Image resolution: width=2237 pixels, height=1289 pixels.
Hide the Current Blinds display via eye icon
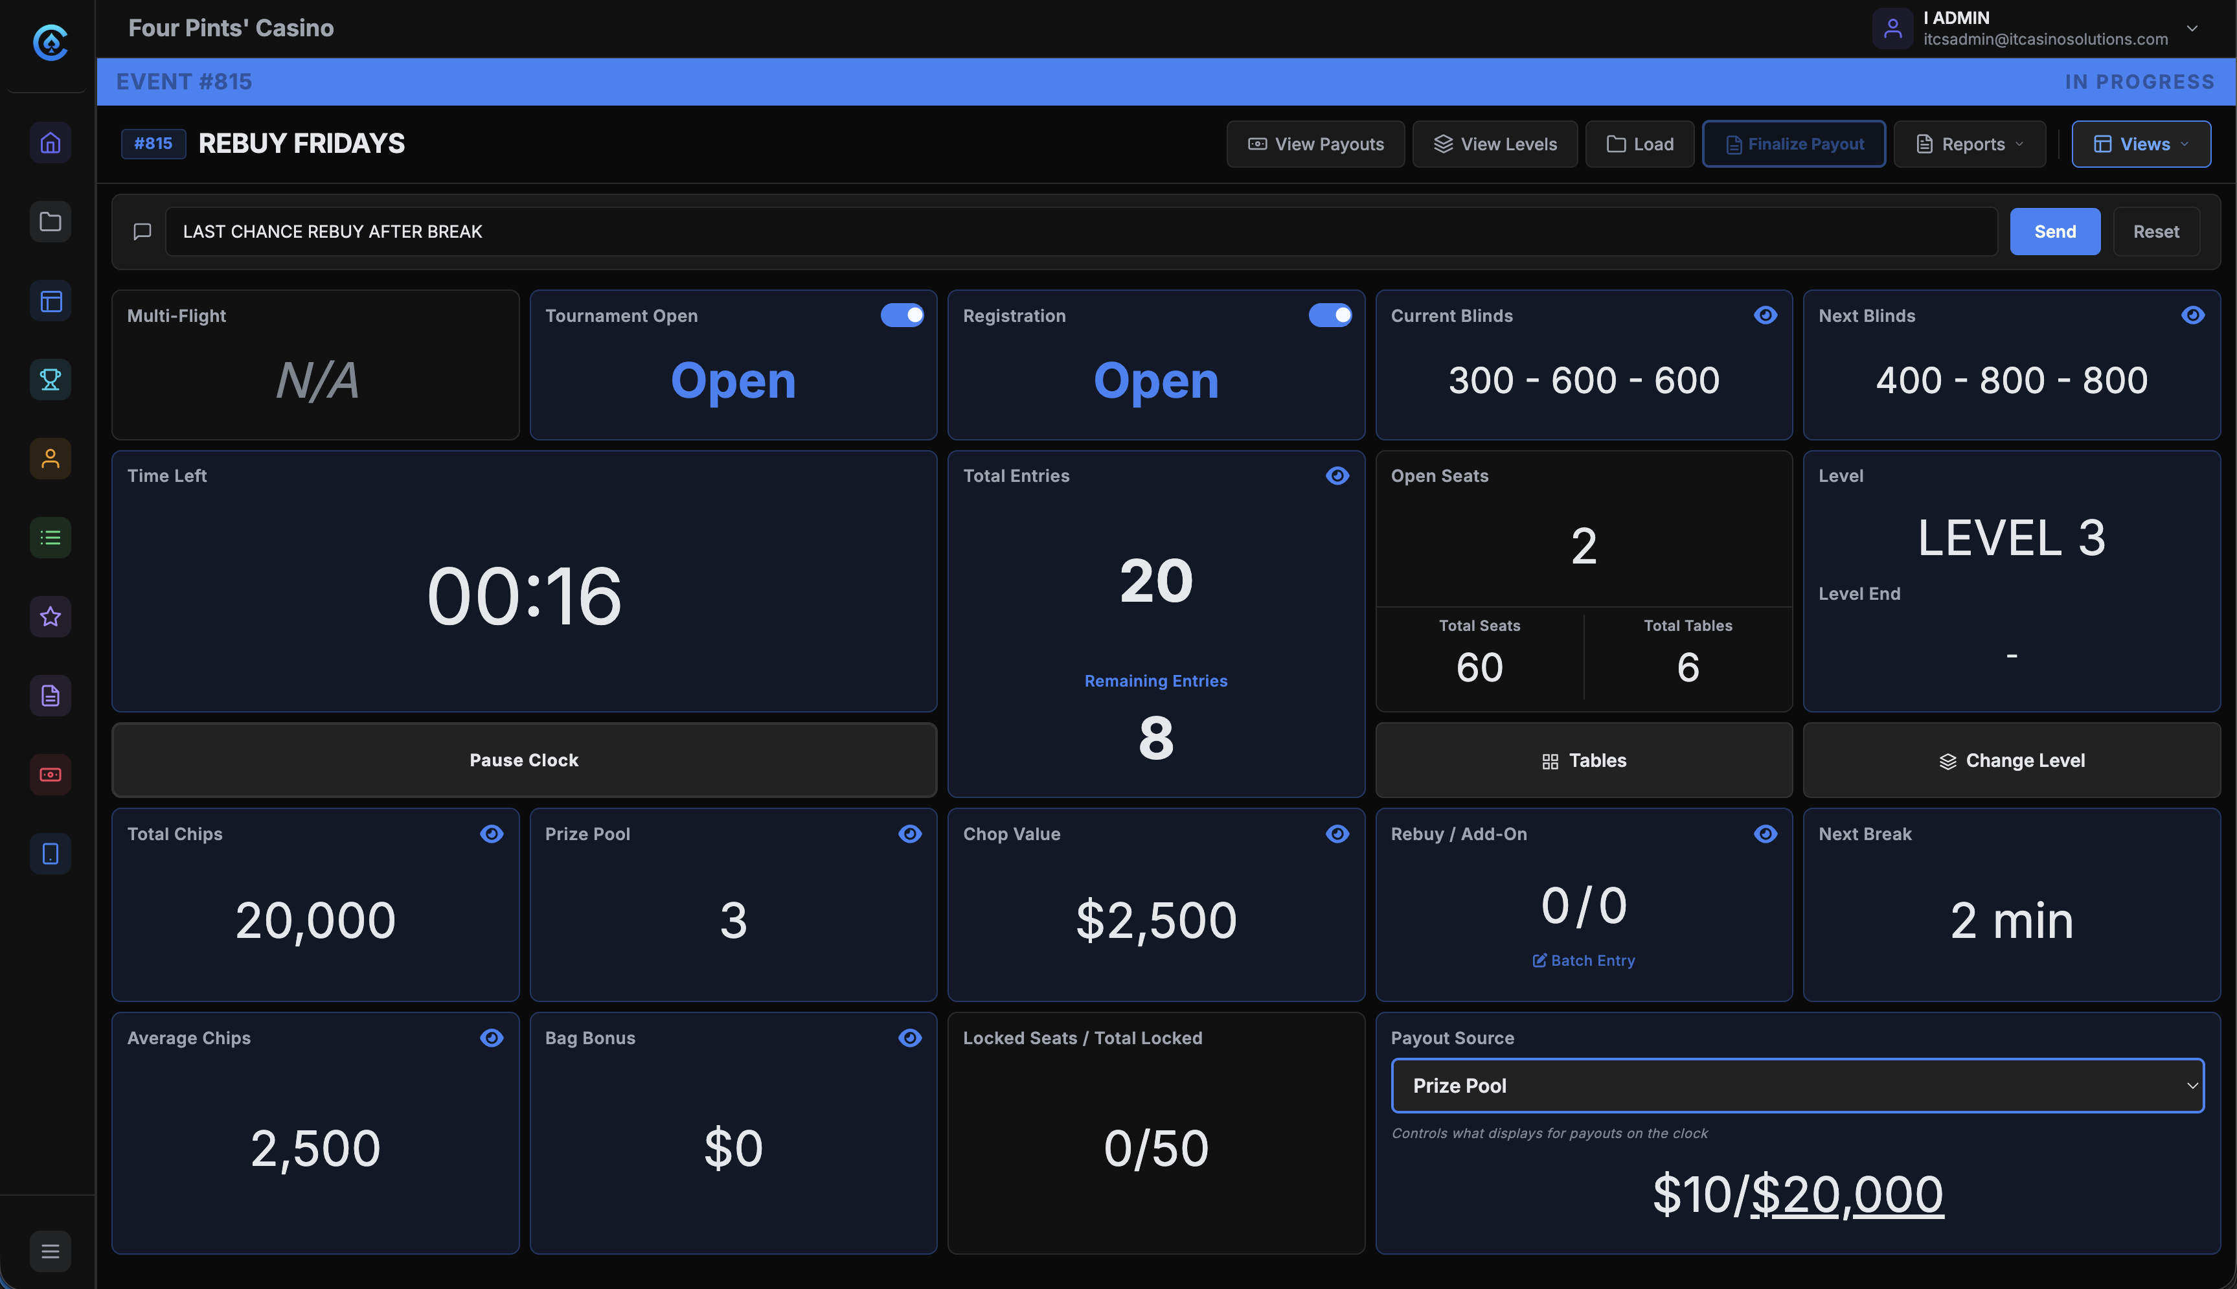(x=1766, y=314)
